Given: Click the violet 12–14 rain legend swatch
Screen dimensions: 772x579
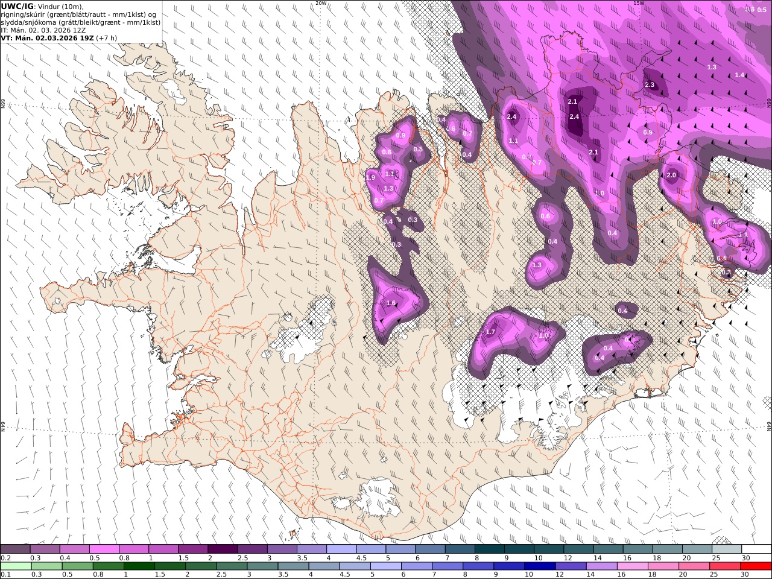Looking at the screenshot, I should (571, 566).
